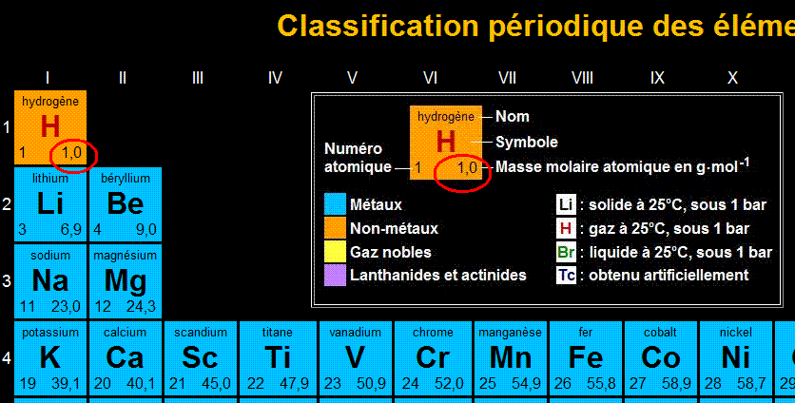Select the potassium K element tile
This screenshot has width=795, height=403.
click(49, 358)
